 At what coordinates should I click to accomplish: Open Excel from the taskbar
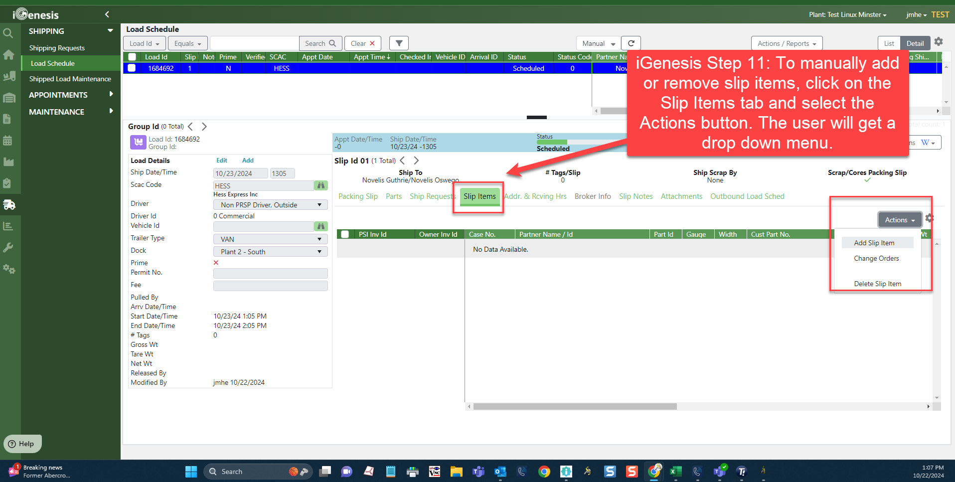point(675,472)
